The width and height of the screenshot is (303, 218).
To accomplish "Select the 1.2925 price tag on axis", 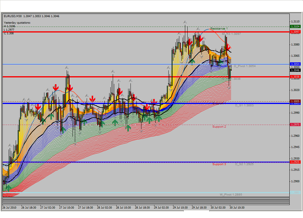I will pyautogui.click(x=295, y=162).
